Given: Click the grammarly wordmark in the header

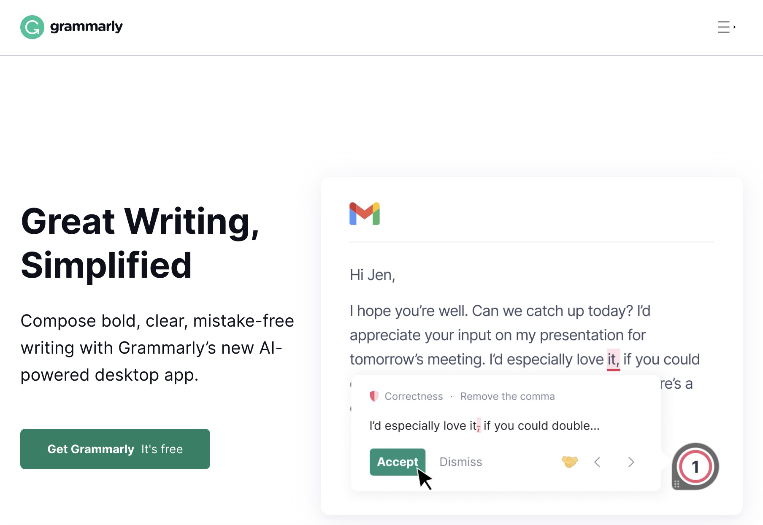Looking at the screenshot, I should 86,26.
